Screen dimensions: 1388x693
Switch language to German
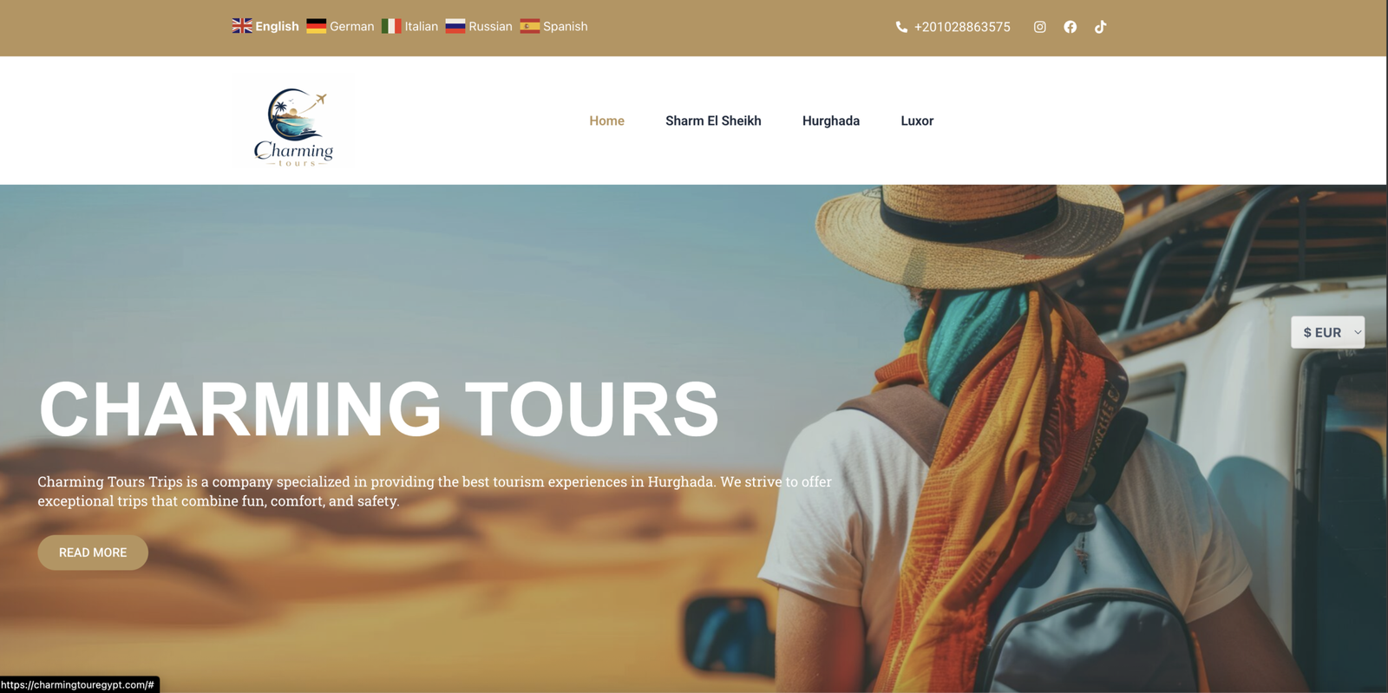tap(351, 26)
